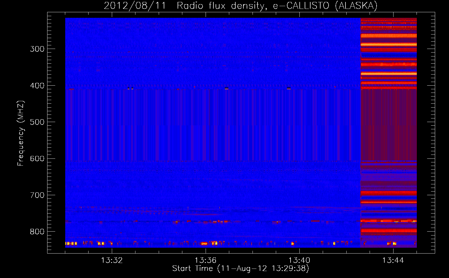The image size is (449, 278).
Task: Click the 300 frequency tick label
Action: (x=37, y=49)
